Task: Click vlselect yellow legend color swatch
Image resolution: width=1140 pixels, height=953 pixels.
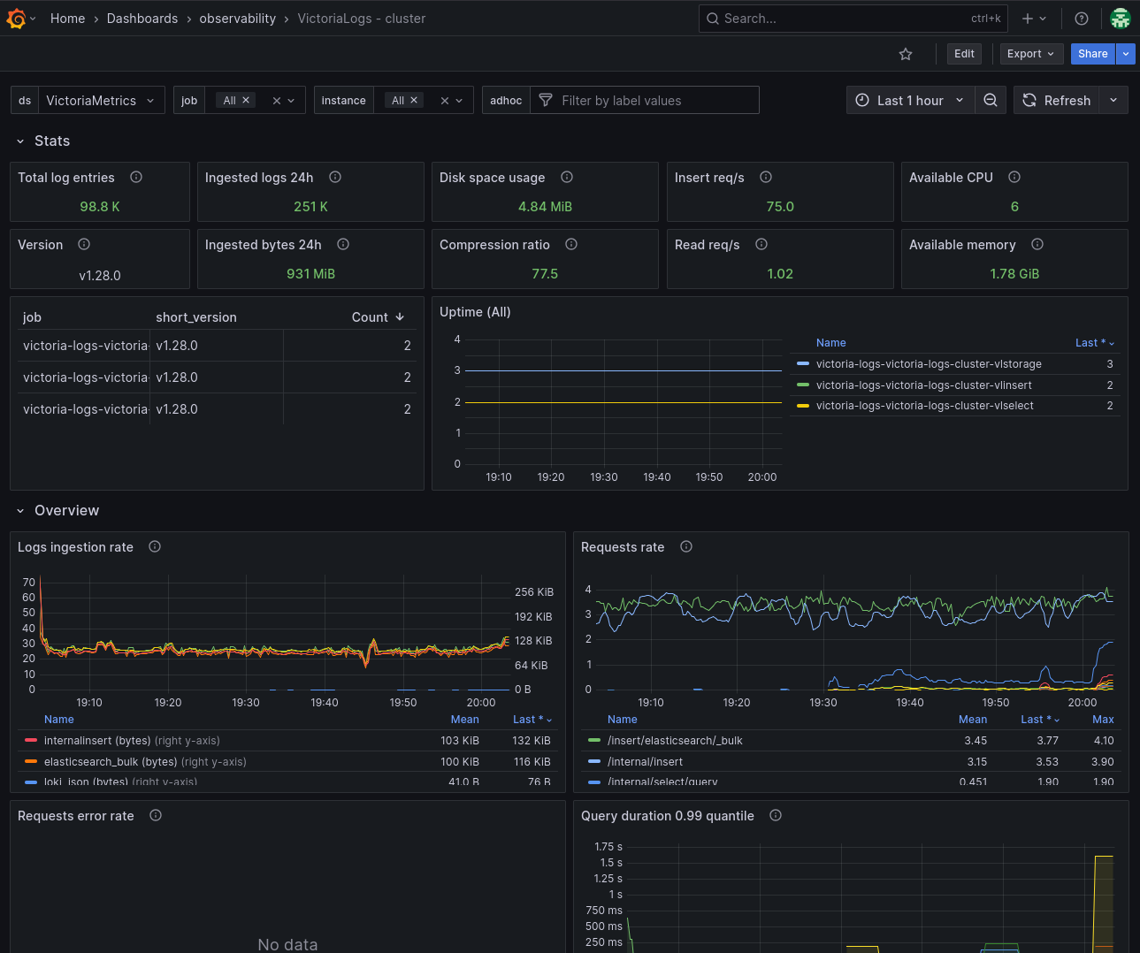Action: point(803,405)
